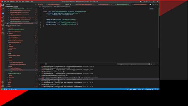Switch to the Terminal panel tab

[x=65, y=64]
